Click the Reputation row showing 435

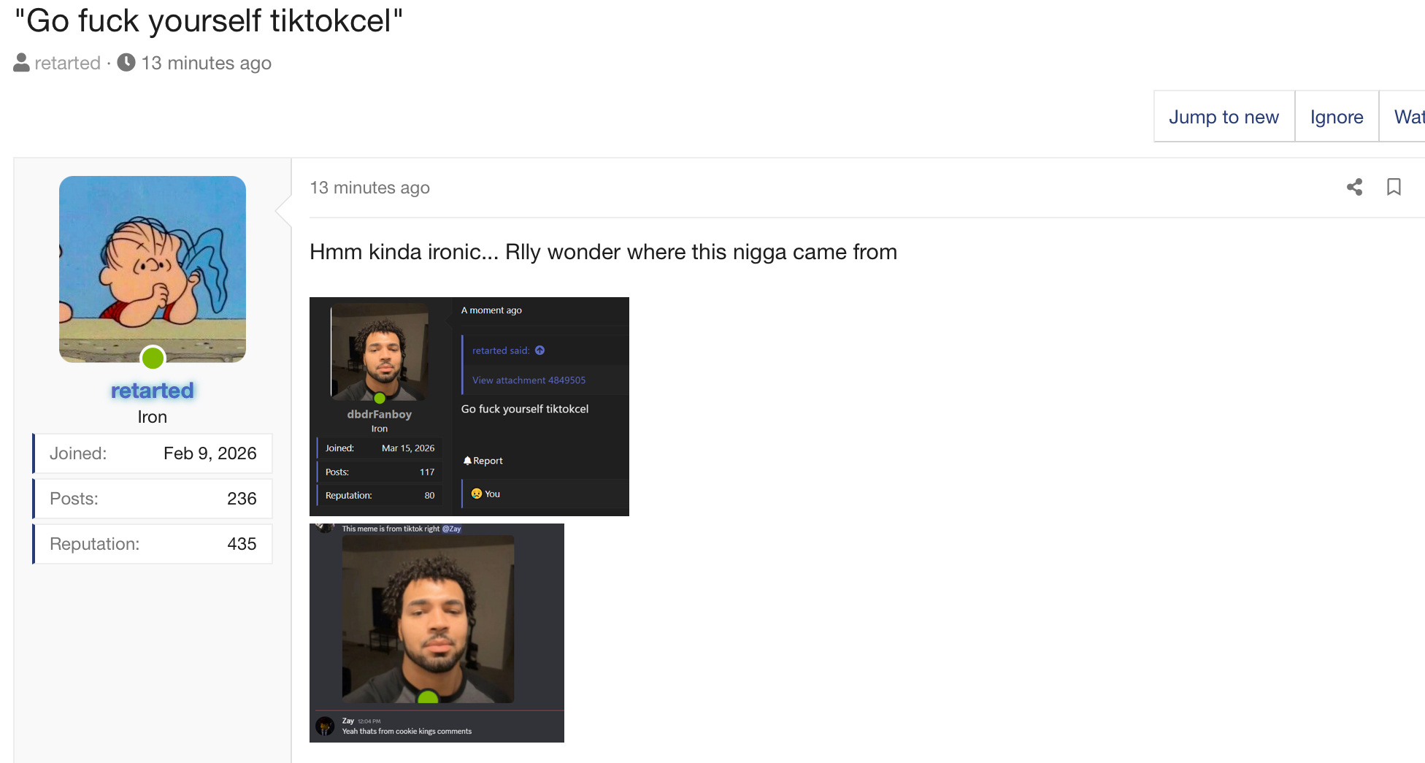pyautogui.click(x=153, y=544)
